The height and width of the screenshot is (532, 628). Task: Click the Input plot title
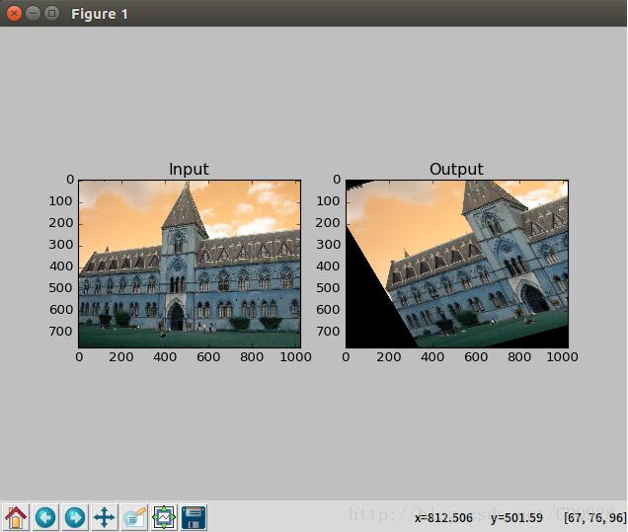(189, 170)
